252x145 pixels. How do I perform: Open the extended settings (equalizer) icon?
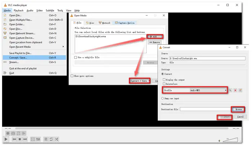click(38, 139)
